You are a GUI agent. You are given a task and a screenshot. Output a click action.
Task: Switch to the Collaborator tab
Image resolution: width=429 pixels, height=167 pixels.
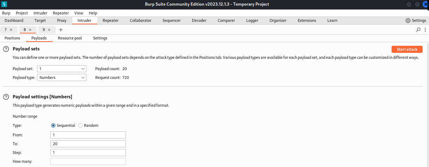point(140,20)
